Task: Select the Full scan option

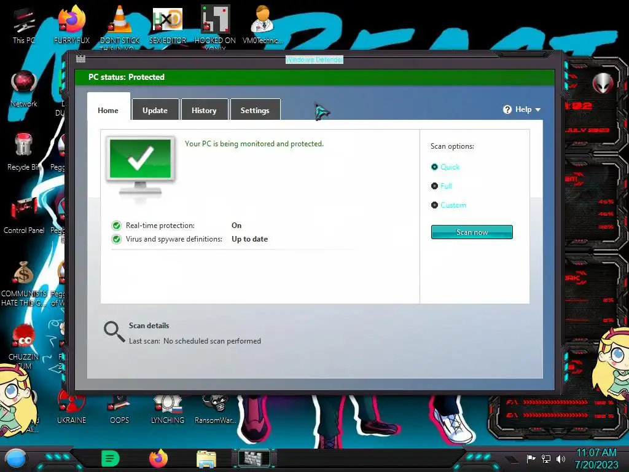Action: coord(441,186)
